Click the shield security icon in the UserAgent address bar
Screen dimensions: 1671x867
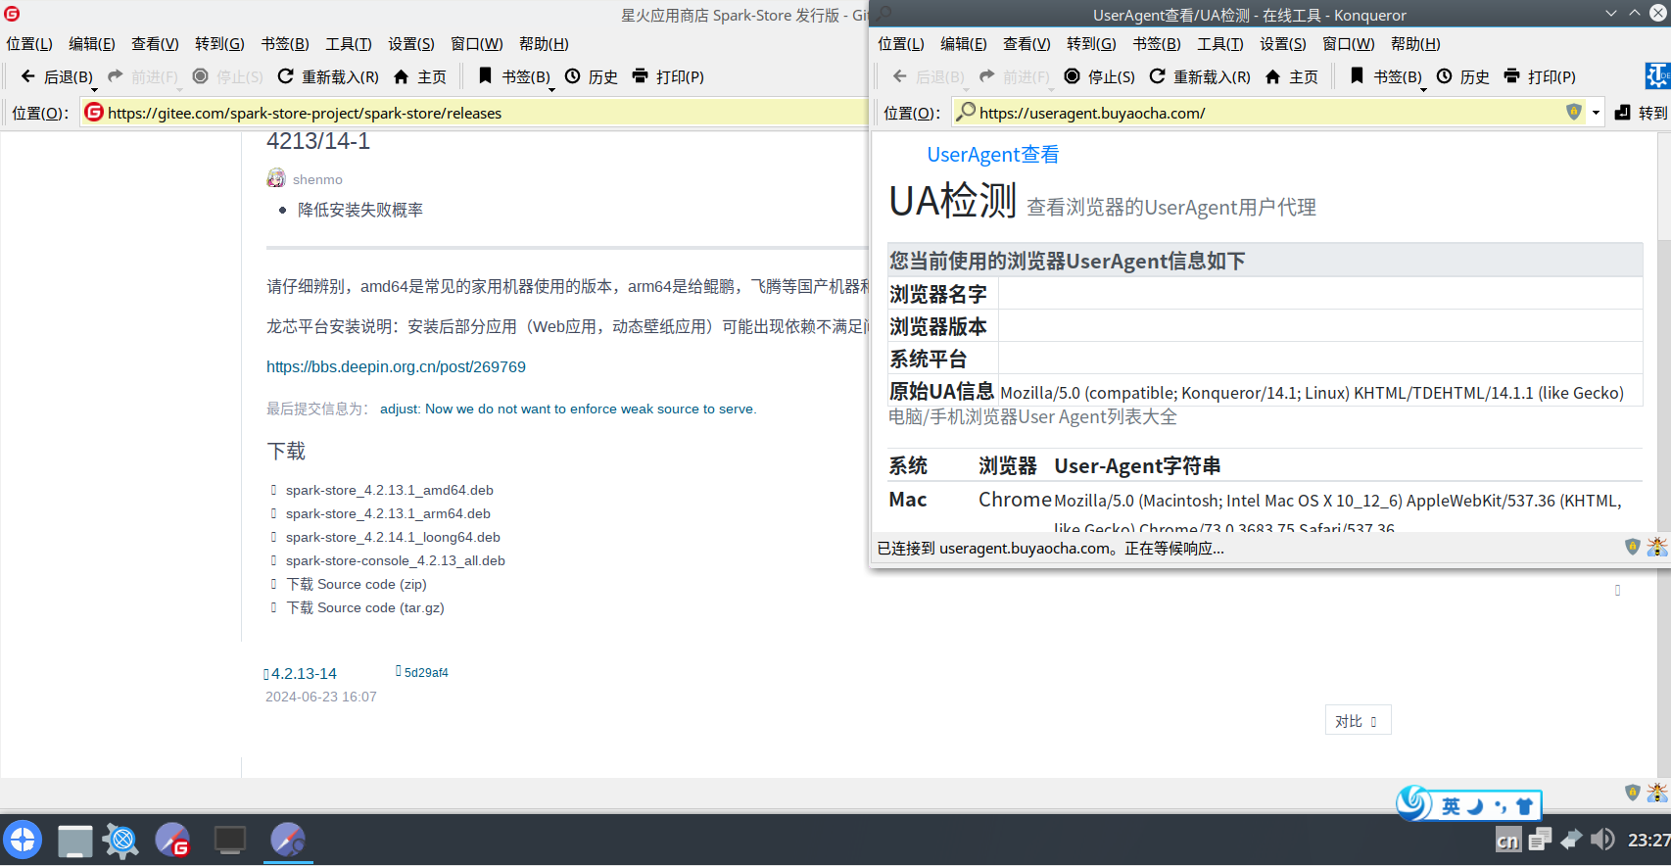[1573, 112]
